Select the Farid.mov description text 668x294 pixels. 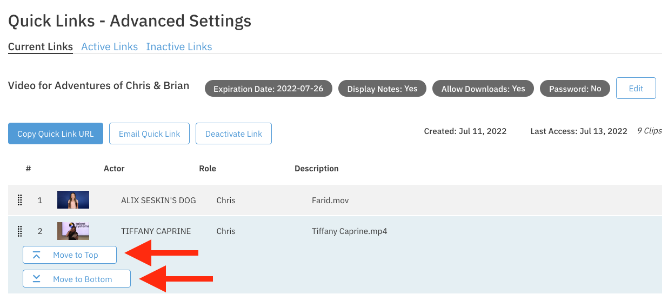330,201
